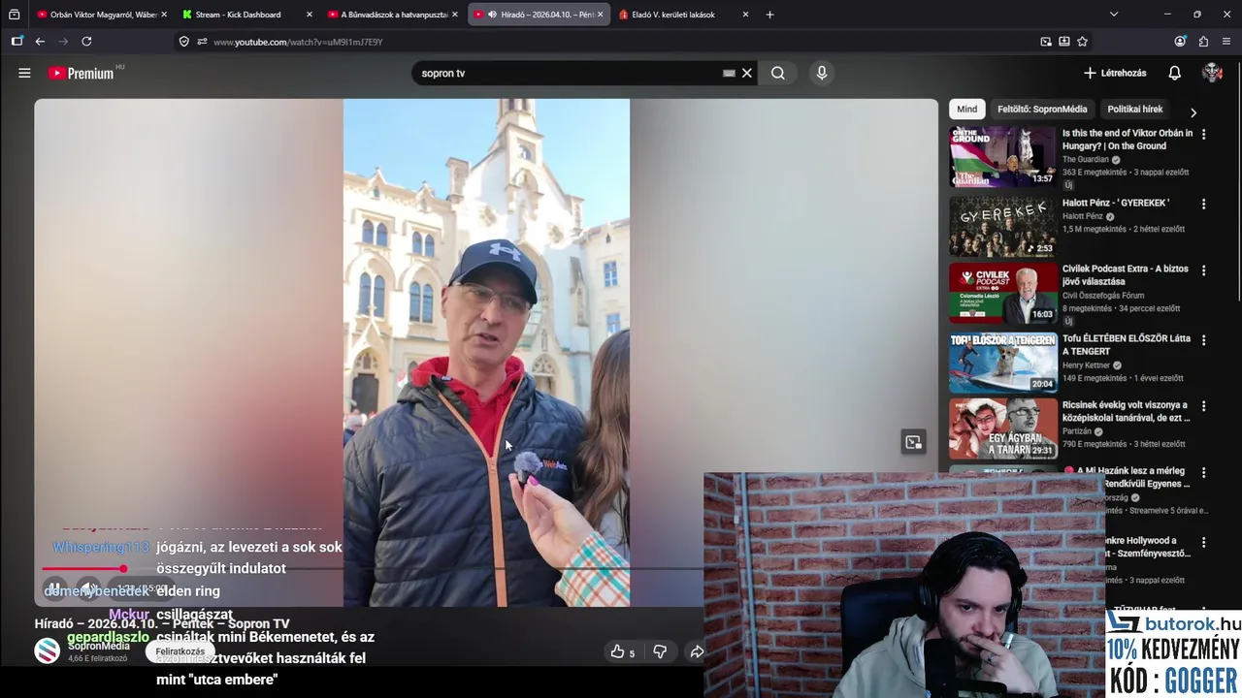The width and height of the screenshot is (1242, 698).
Task: Click the YouTube address bar URL
Action: coord(298,42)
